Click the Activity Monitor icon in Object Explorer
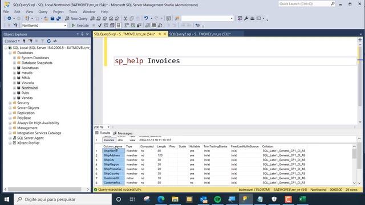 click(55, 41)
